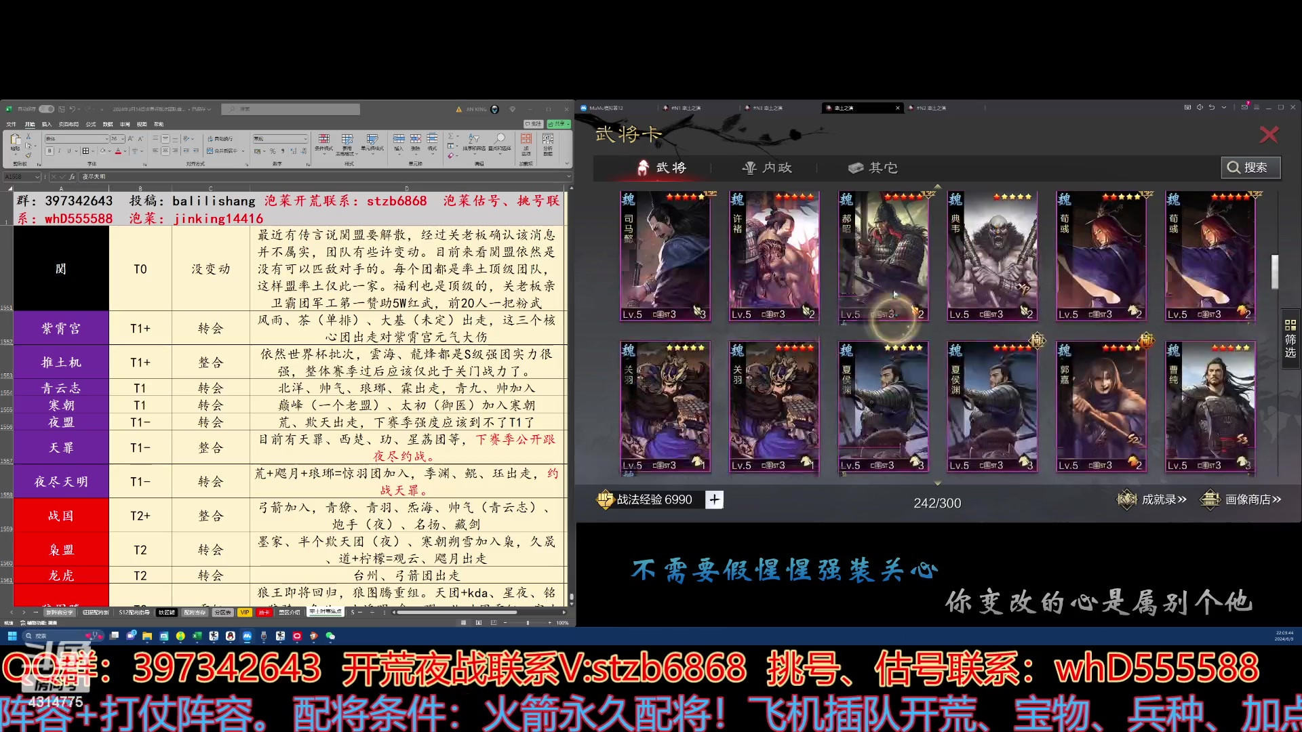Click the Excel search box

point(291,109)
